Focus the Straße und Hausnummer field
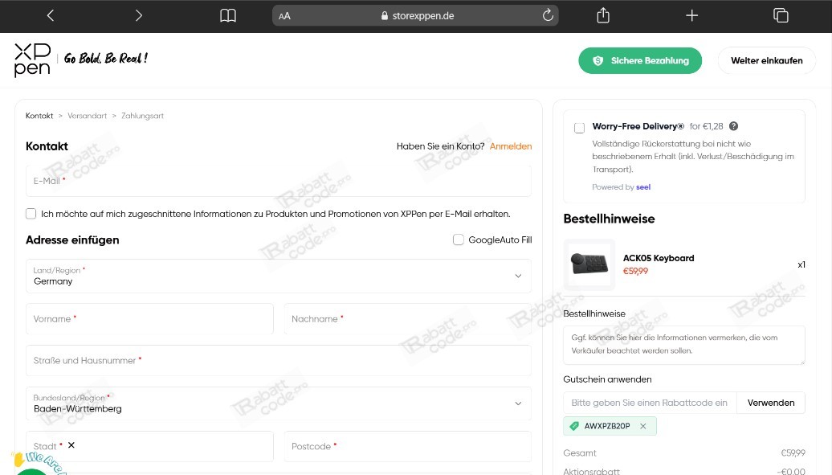Image resolution: width=832 pixels, height=475 pixels. pyautogui.click(x=279, y=360)
